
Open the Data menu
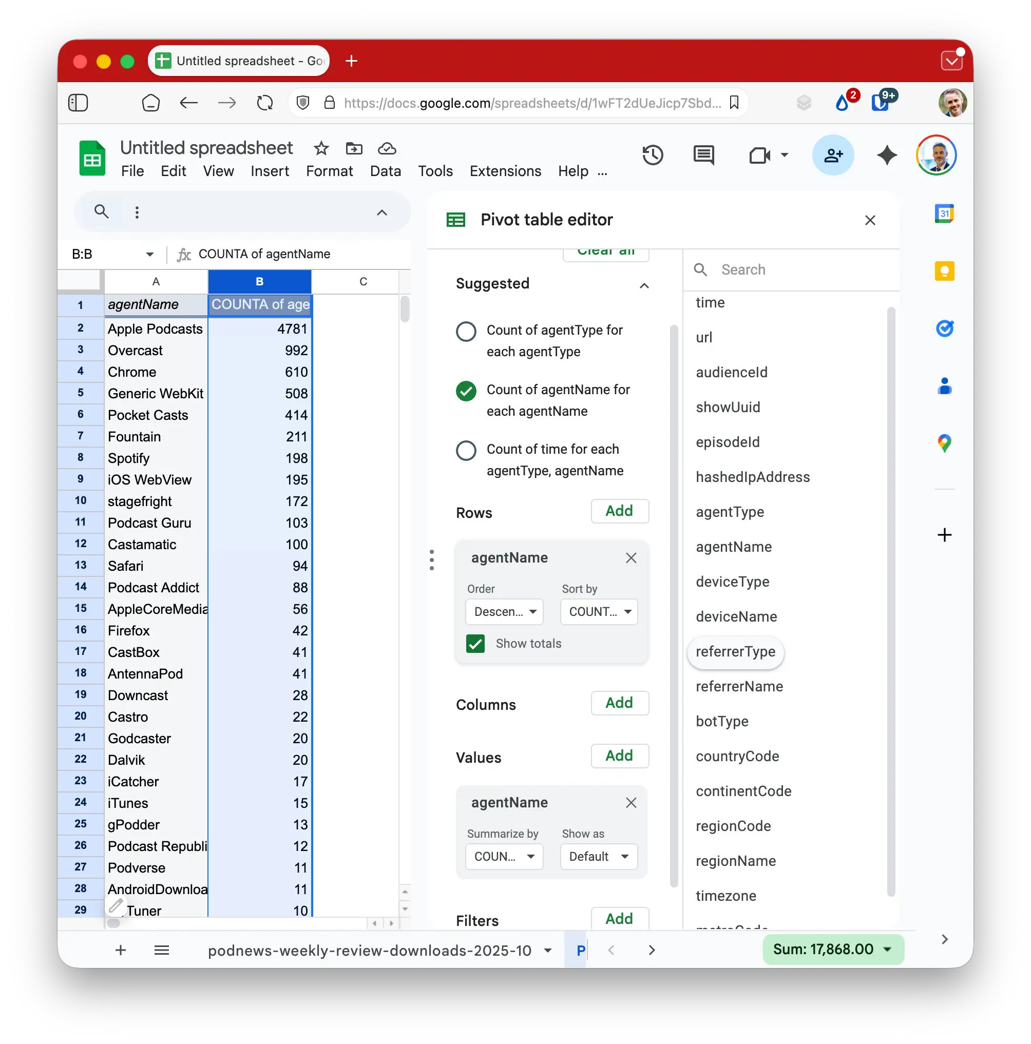click(385, 171)
